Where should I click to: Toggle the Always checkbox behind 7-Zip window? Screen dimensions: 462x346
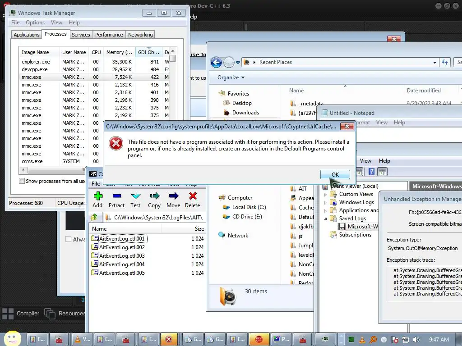(69, 239)
